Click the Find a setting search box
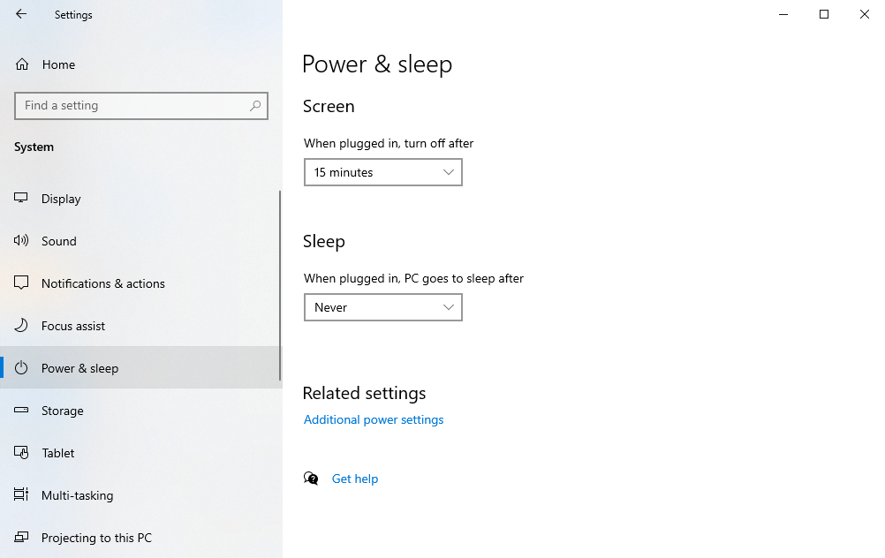This screenshot has height=558, width=885. point(132,106)
